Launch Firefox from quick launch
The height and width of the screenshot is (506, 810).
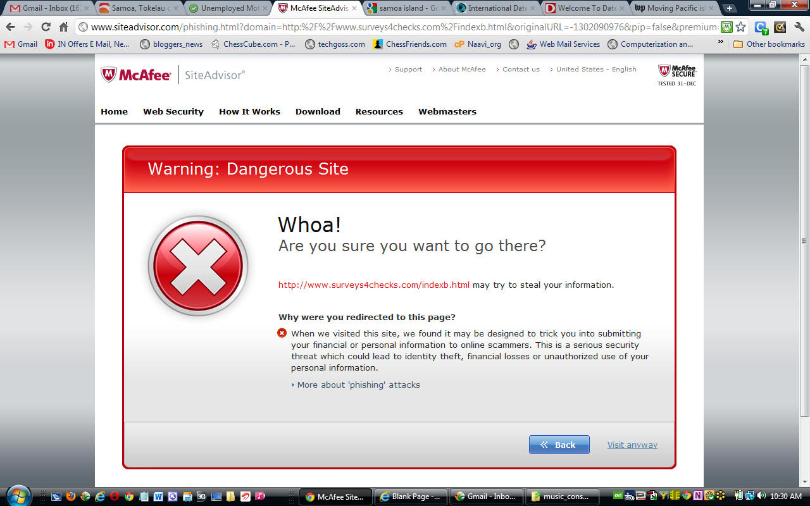70,497
